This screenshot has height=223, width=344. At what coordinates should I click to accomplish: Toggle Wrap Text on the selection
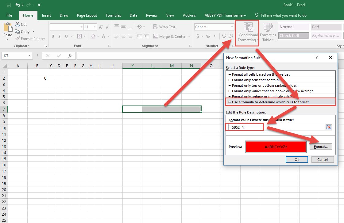point(164,27)
